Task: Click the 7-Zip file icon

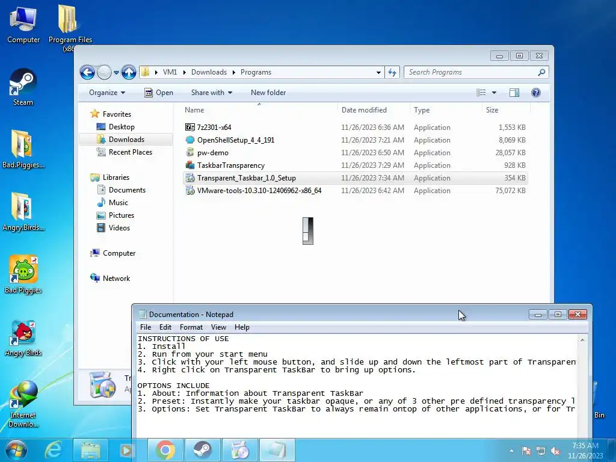Action: click(x=189, y=128)
